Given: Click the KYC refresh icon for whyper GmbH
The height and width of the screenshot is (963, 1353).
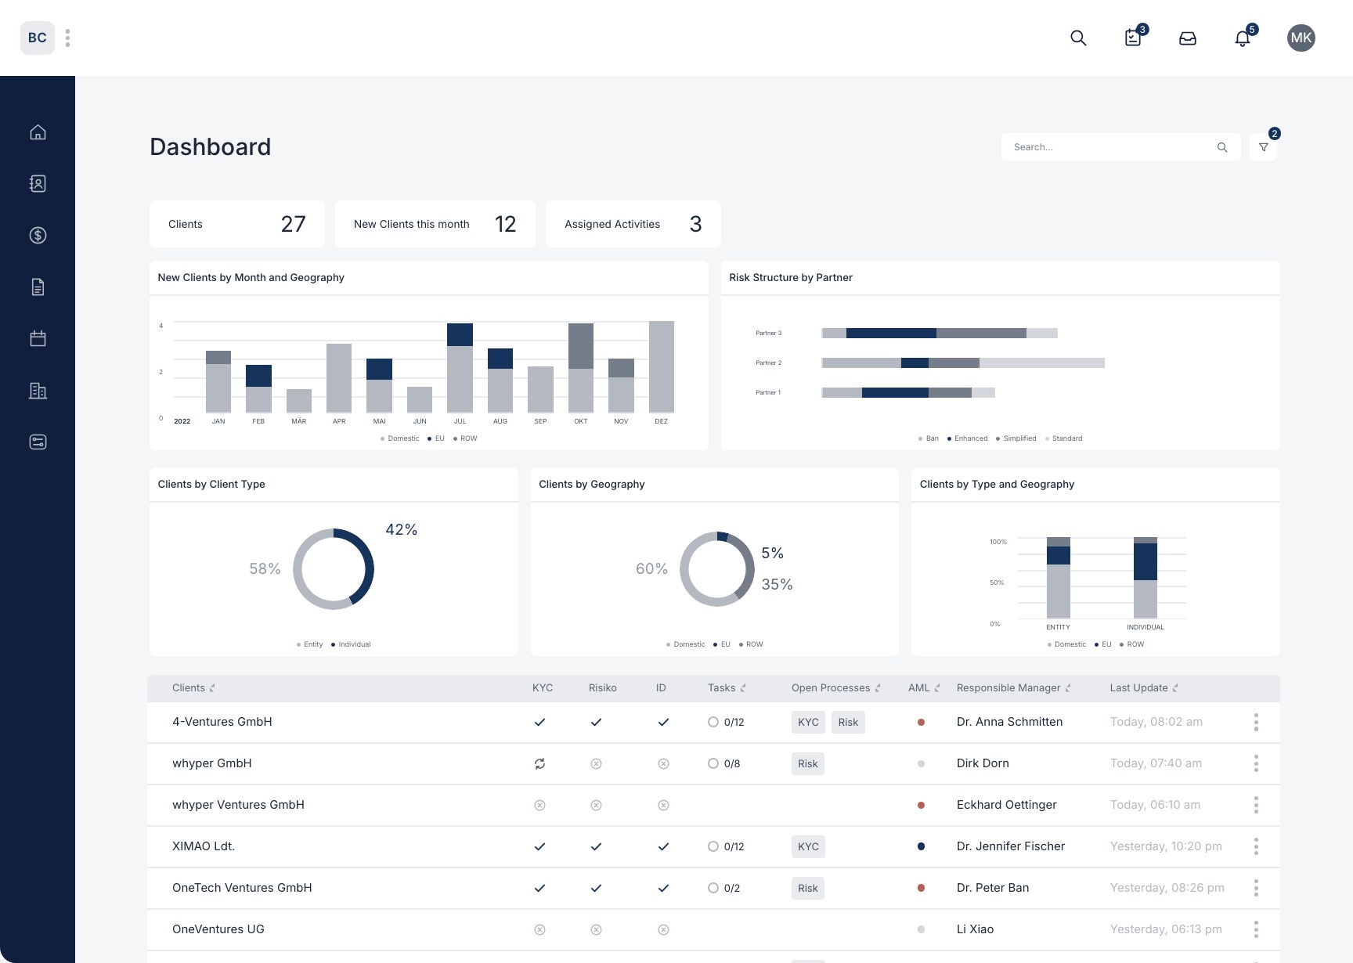Looking at the screenshot, I should coord(539,763).
